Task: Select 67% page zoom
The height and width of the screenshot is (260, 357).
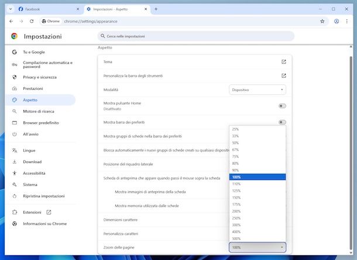Action: pos(258,150)
